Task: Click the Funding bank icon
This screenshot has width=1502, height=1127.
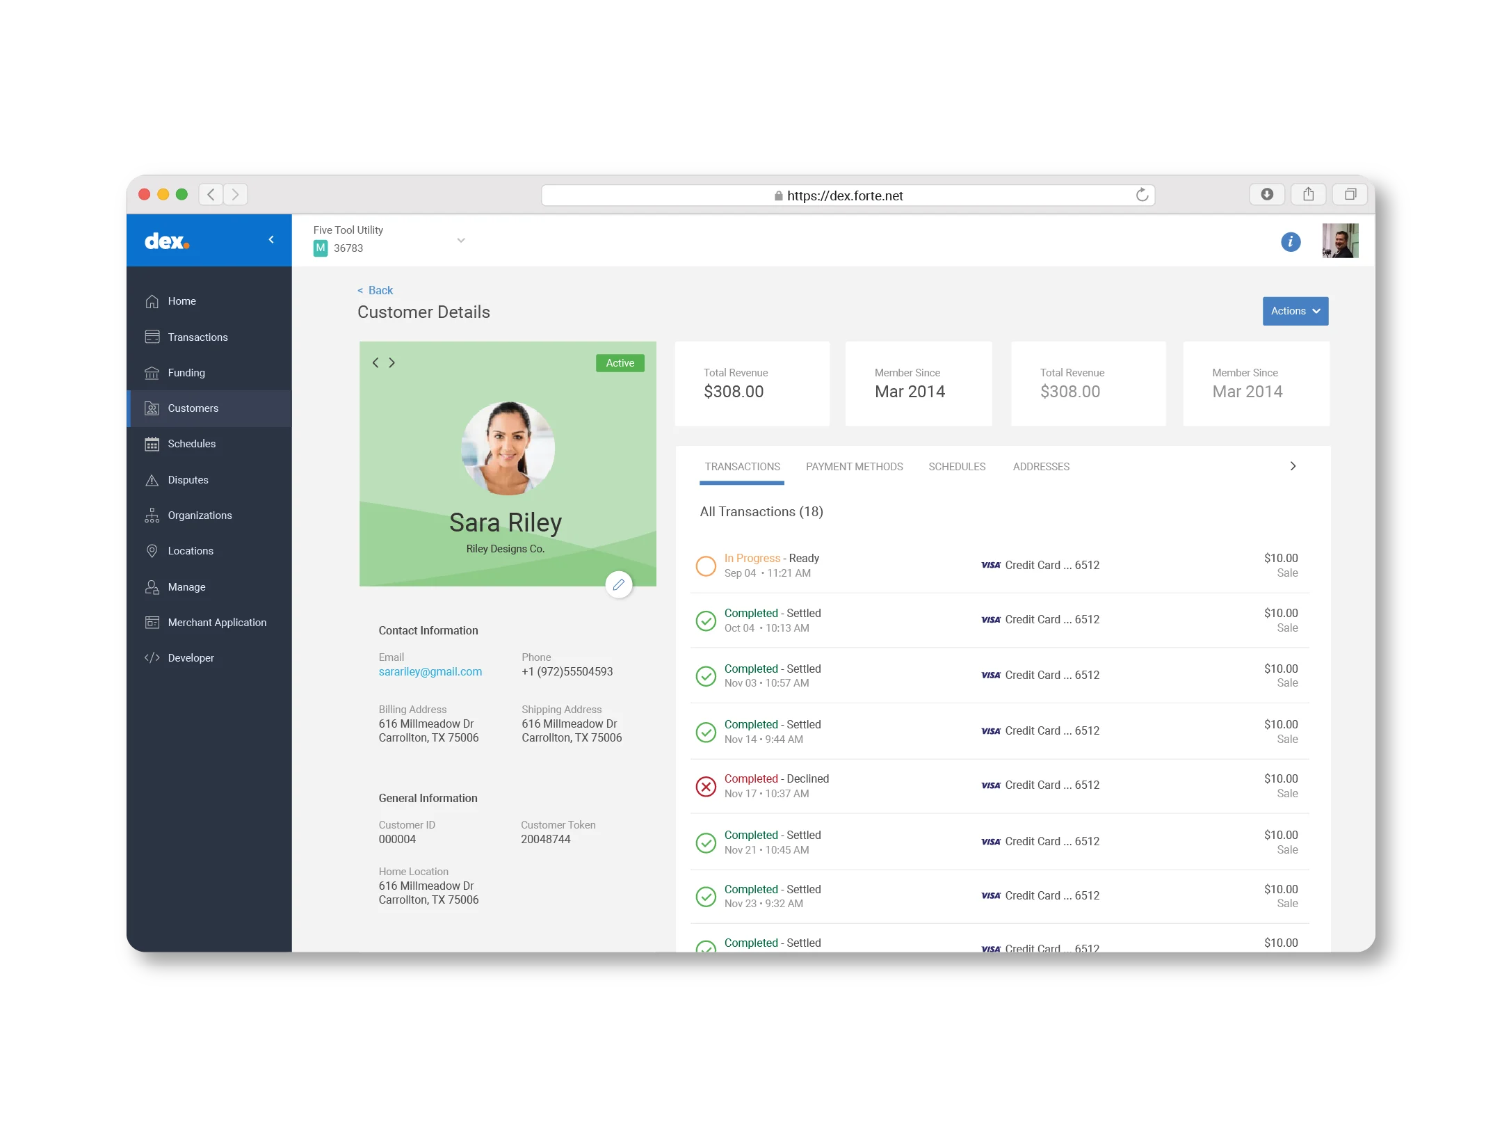Action: 152,373
